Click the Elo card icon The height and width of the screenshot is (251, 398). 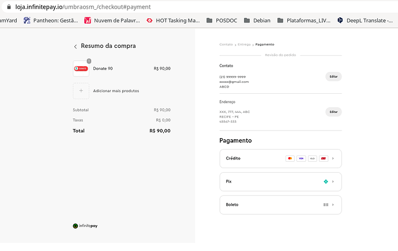click(312, 158)
